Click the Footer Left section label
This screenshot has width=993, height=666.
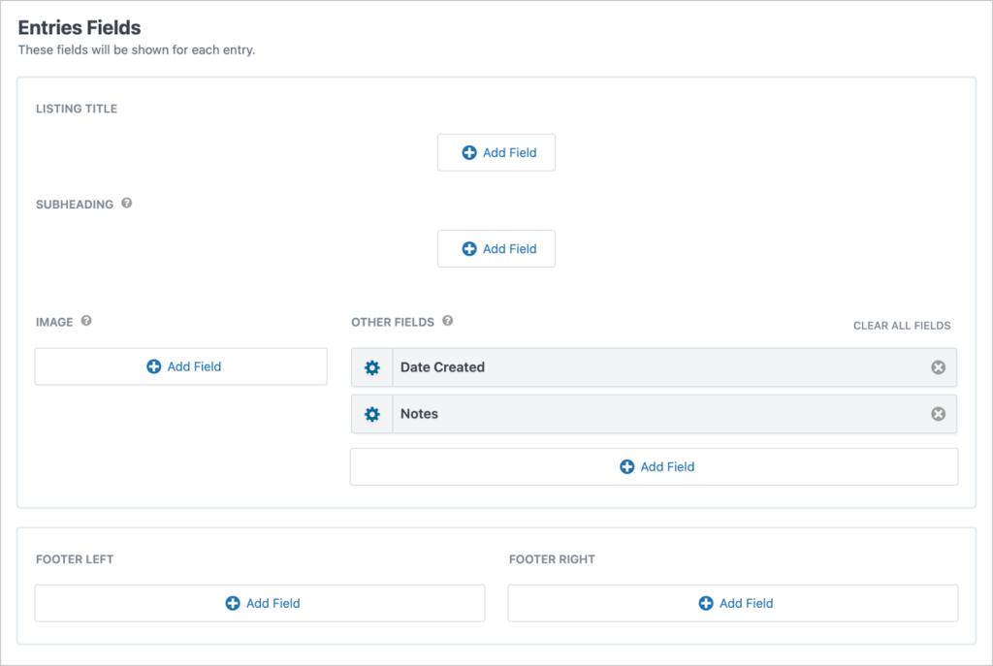pyautogui.click(x=75, y=559)
